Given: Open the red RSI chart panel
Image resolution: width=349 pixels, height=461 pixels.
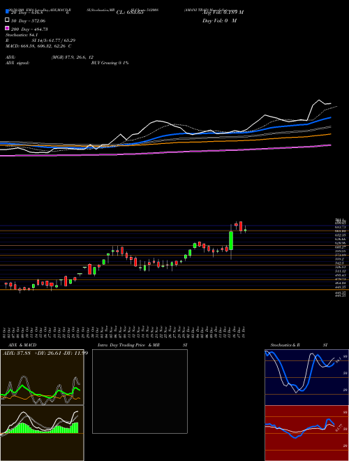Looking at the screenshot, I should (307, 433).
